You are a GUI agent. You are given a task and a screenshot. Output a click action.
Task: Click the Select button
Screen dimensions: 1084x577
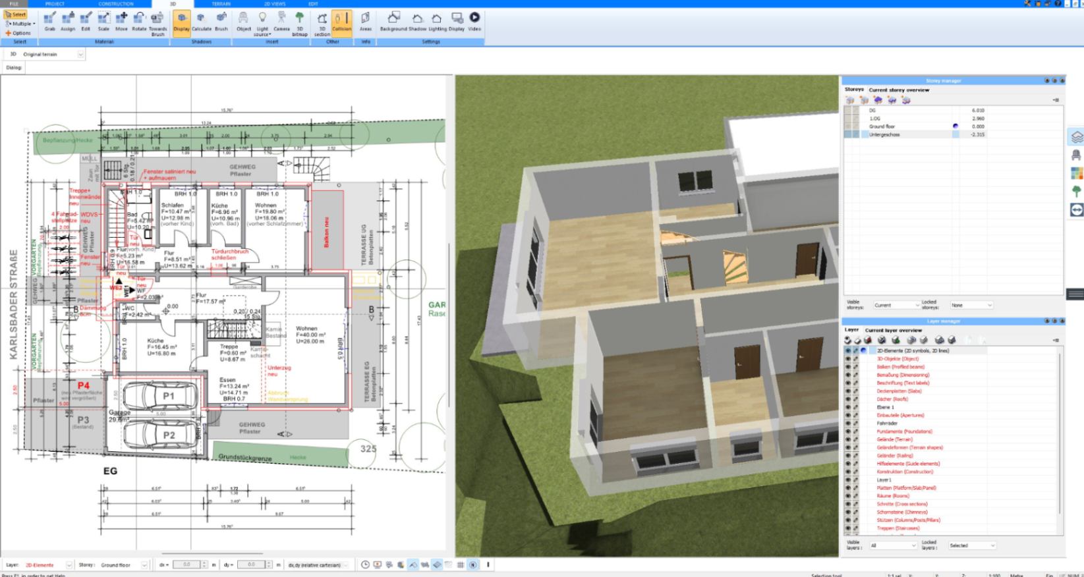click(x=16, y=14)
